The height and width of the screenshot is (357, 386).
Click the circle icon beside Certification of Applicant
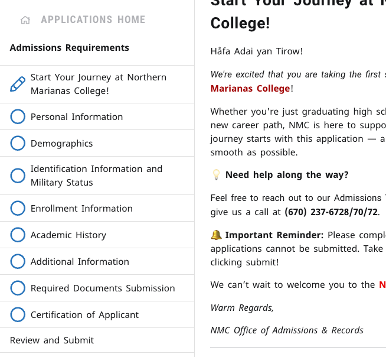click(18, 315)
